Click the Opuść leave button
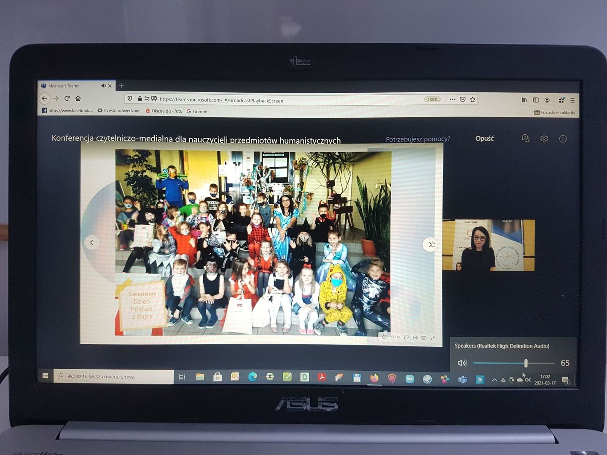607x455 pixels. point(484,139)
